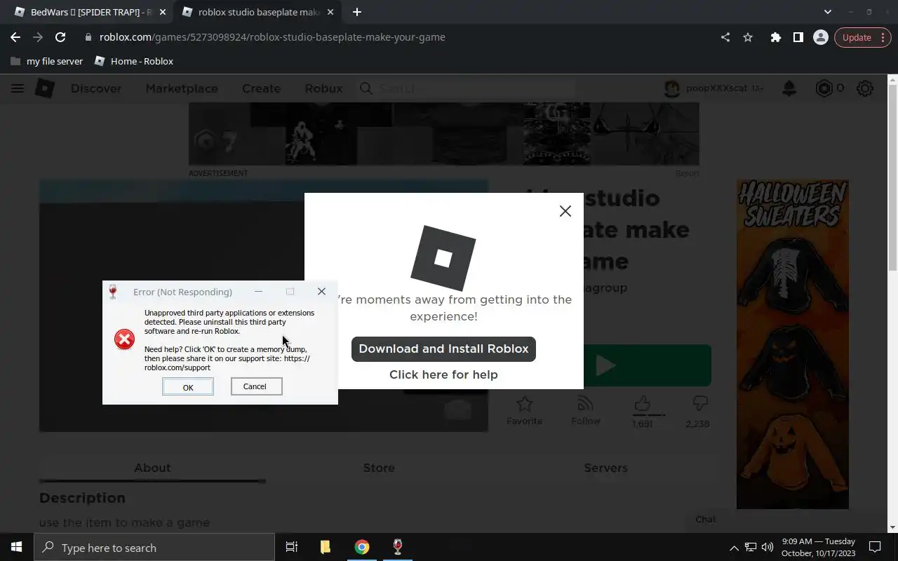
Task: Click the taskbar search box
Action: pyautogui.click(x=154, y=547)
